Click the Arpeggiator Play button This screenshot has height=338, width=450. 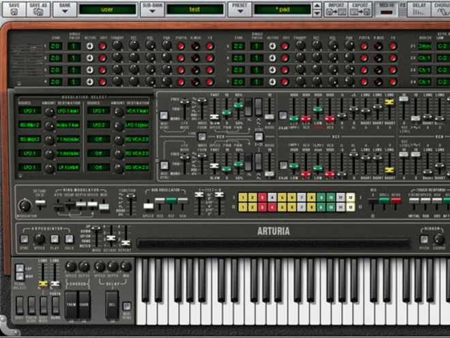point(55,239)
